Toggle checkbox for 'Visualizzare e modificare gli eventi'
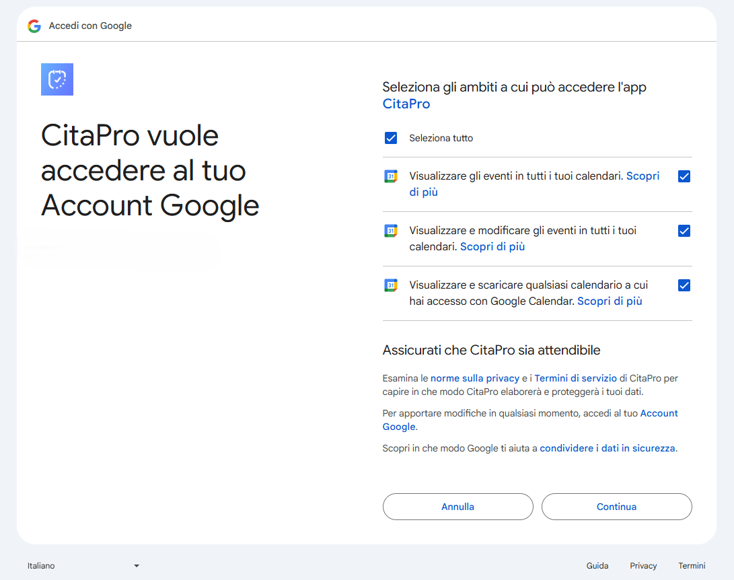The width and height of the screenshot is (734, 580). pyautogui.click(x=684, y=231)
